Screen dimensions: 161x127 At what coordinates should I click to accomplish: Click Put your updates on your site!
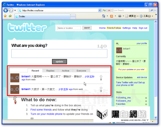tap(131, 69)
